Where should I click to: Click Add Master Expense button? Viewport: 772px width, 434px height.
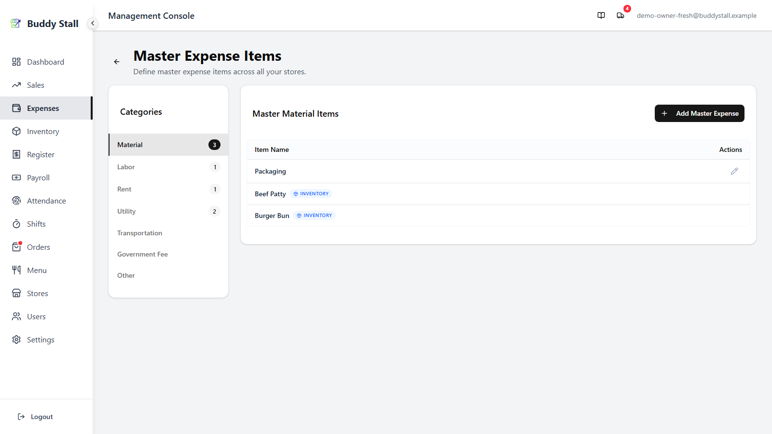tap(699, 113)
